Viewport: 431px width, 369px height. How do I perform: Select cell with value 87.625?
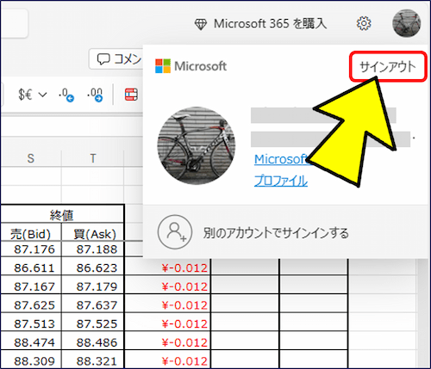pyautogui.click(x=31, y=304)
